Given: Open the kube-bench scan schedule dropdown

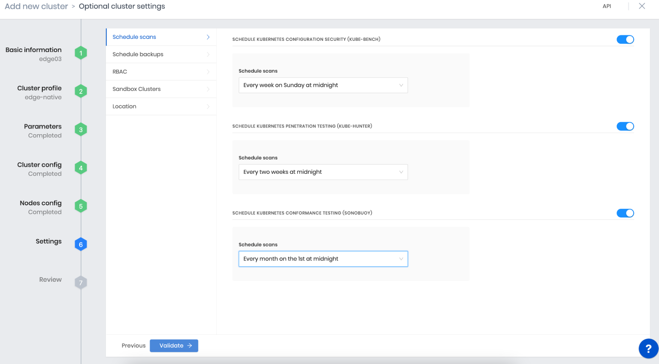Looking at the screenshot, I should [323, 85].
